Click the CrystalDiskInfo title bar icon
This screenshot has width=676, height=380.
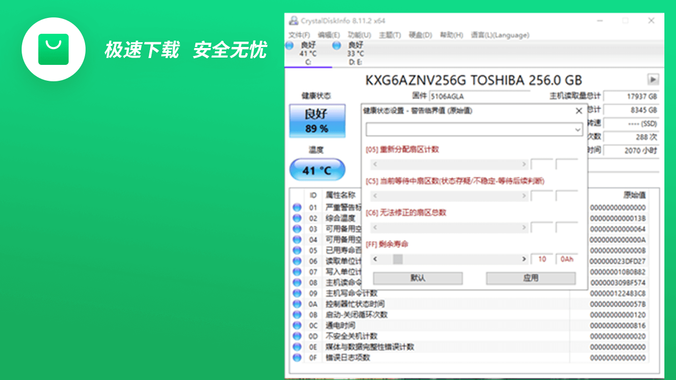pyautogui.click(x=293, y=20)
